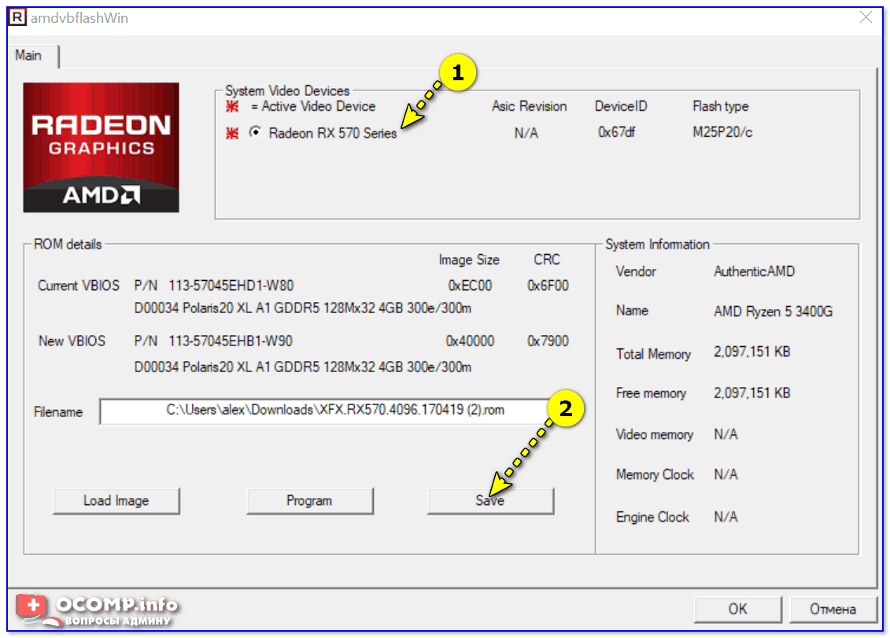Click the Current VBIOS CRC 0x6F00
The image size is (890, 638).
click(548, 286)
